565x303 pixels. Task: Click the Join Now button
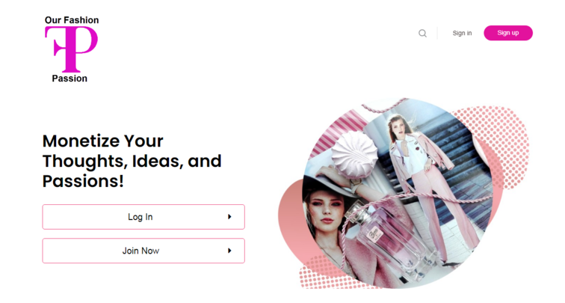pos(143,251)
